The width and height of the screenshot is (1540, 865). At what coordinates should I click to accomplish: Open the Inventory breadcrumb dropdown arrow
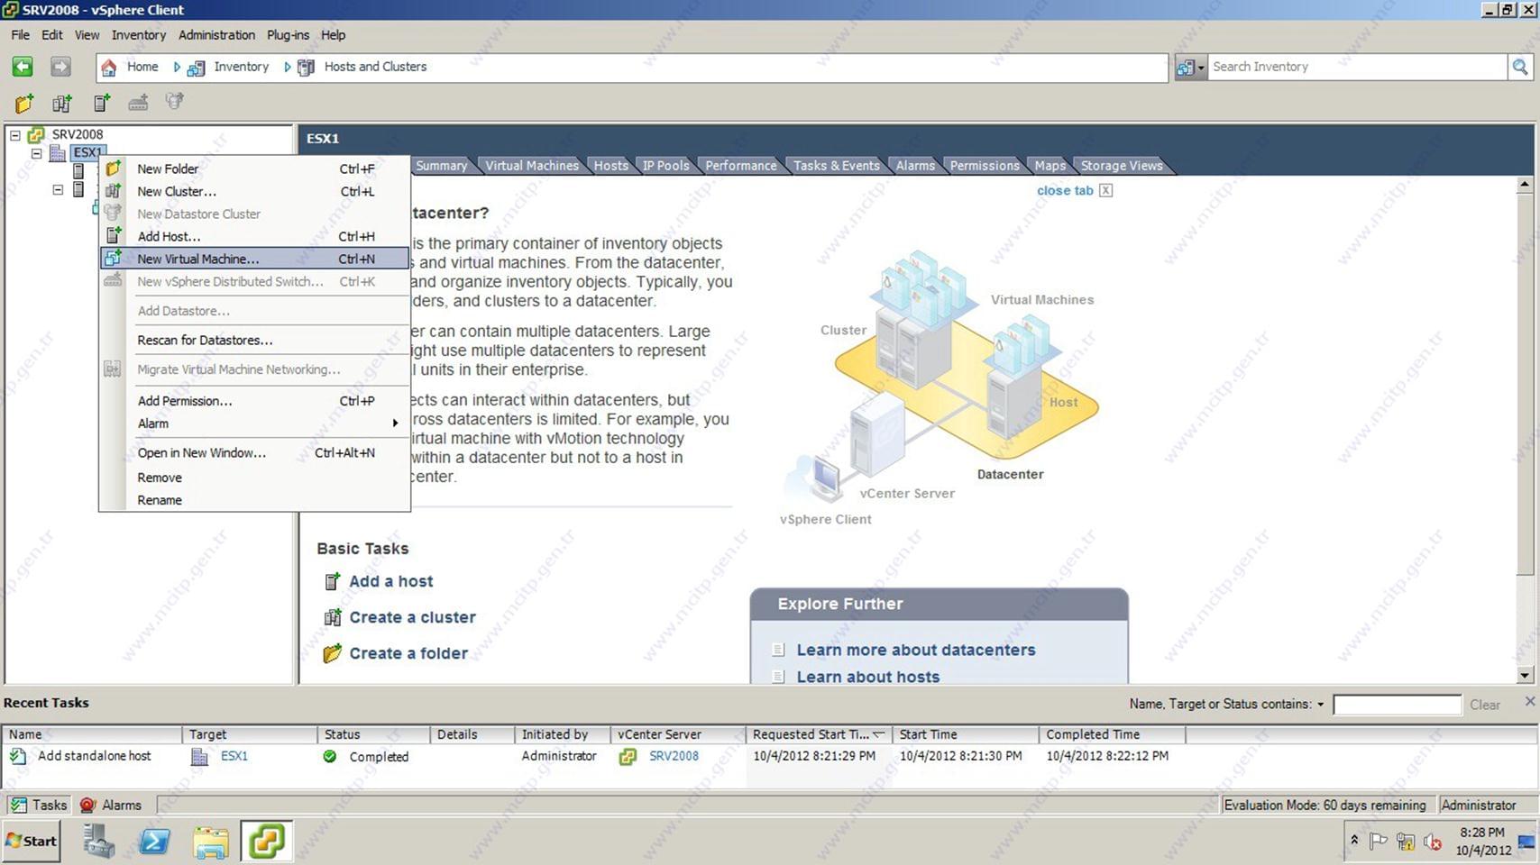(287, 67)
